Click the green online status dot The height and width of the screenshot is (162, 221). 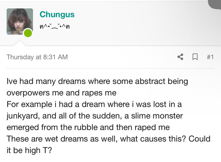28,33
